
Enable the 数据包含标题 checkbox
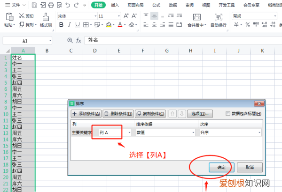[x=227, y=113]
